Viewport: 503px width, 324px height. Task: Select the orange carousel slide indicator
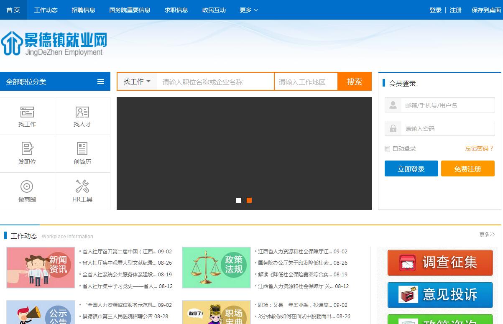point(249,200)
